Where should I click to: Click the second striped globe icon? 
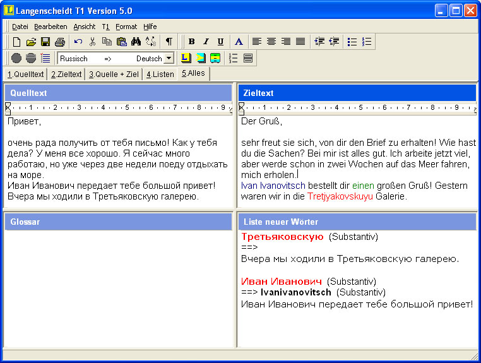(31, 58)
